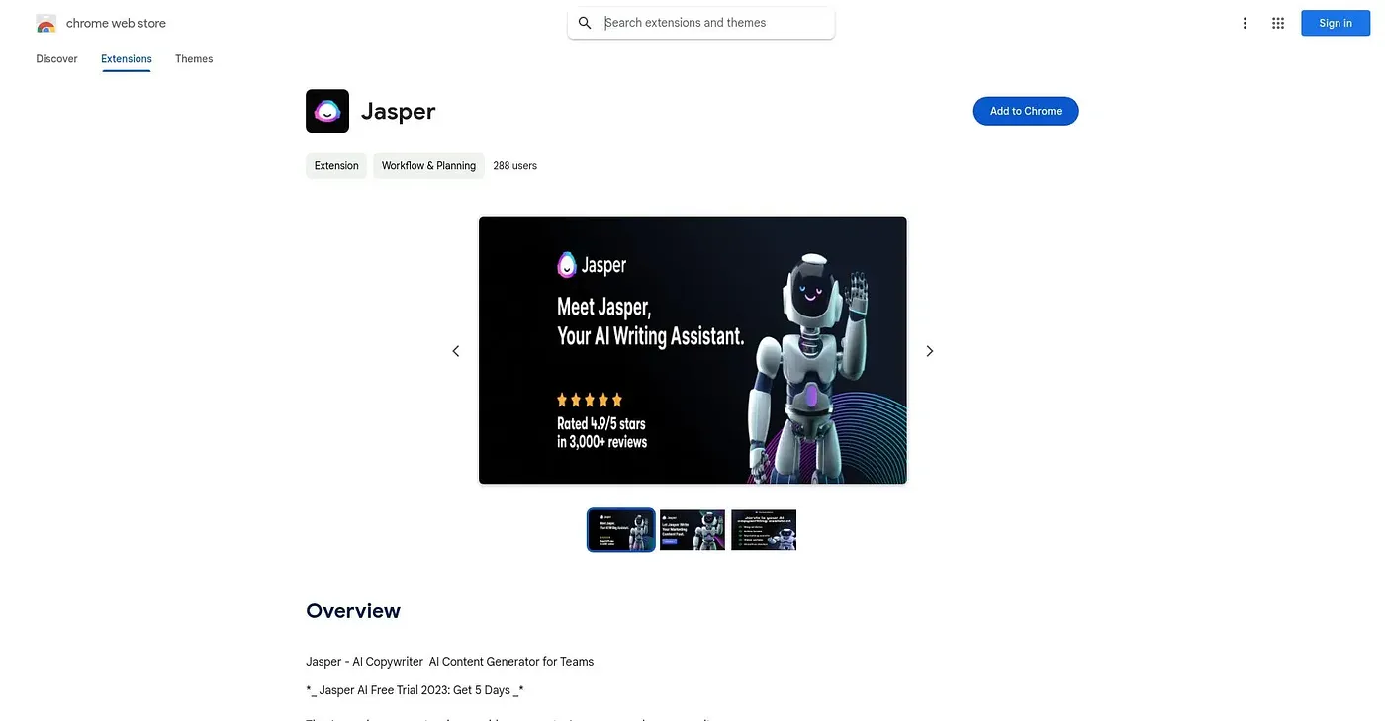Click the Extension category chip
Viewport: 1385px width, 721px height.
(336, 166)
